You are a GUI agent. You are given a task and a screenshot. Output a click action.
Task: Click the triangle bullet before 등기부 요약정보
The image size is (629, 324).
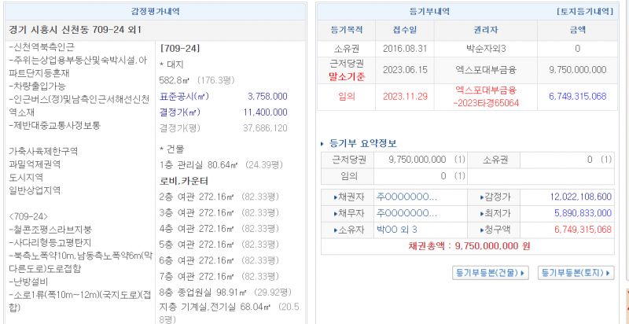click(323, 144)
